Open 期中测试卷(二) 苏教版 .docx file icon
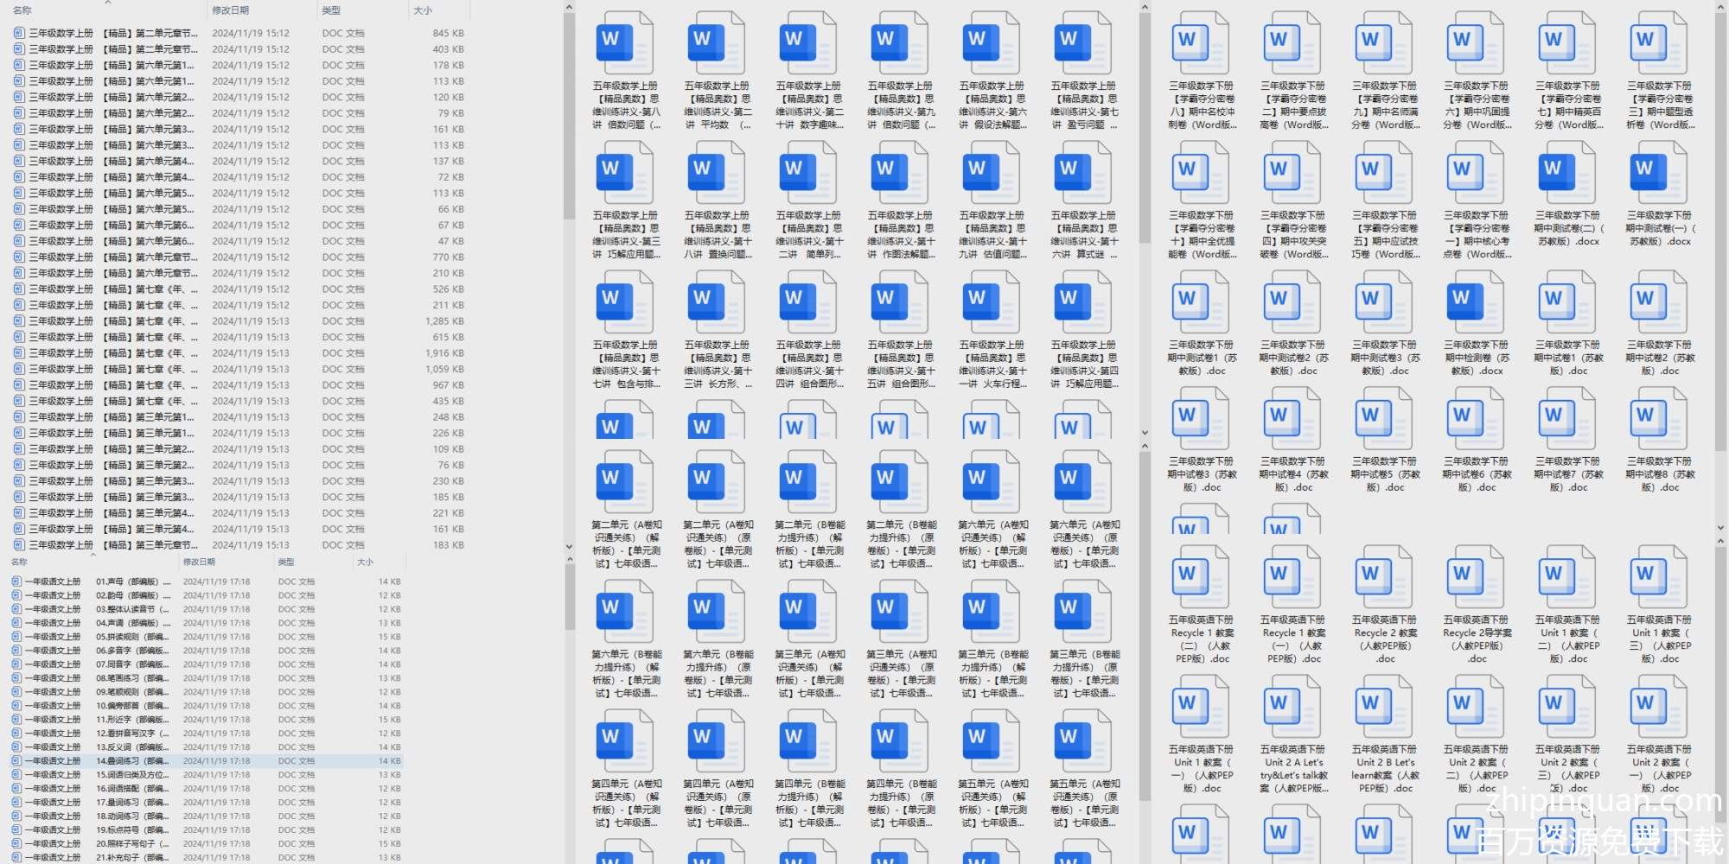1729x864 pixels. tap(1566, 173)
